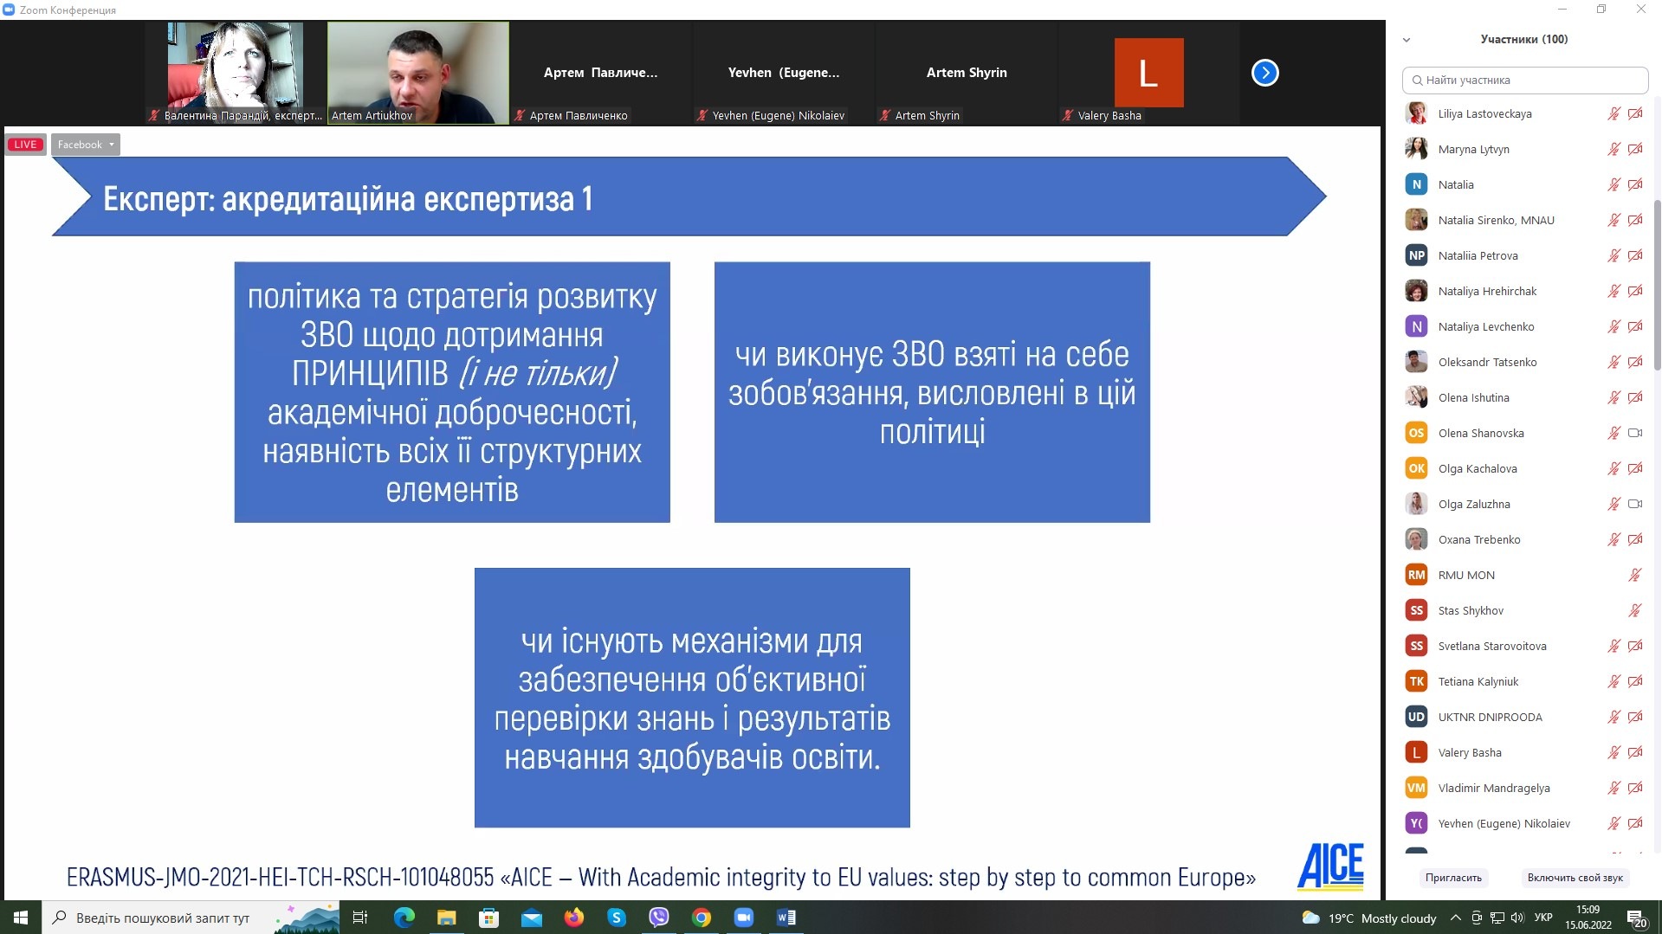Open Viber from the taskbar

click(x=659, y=918)
